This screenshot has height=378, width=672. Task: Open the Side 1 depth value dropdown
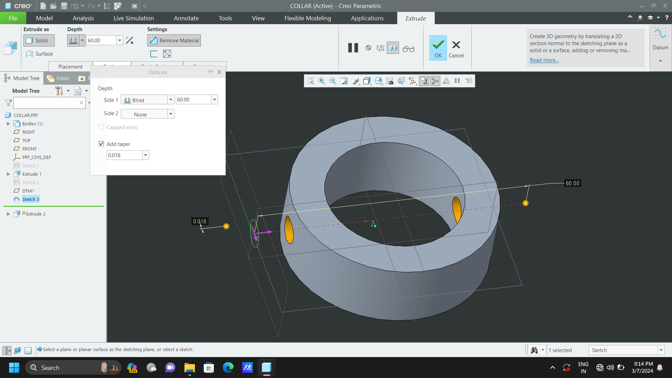(x=215, y=100)
